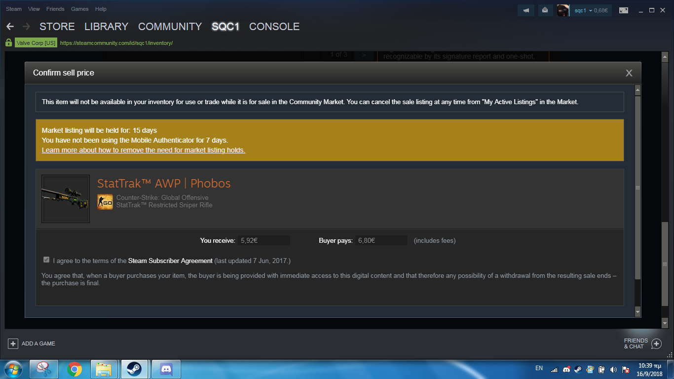This screenshot has height=379, width=674.
Task: Open the Games menu
Action: pyautogui.click(x=79, y=9)
